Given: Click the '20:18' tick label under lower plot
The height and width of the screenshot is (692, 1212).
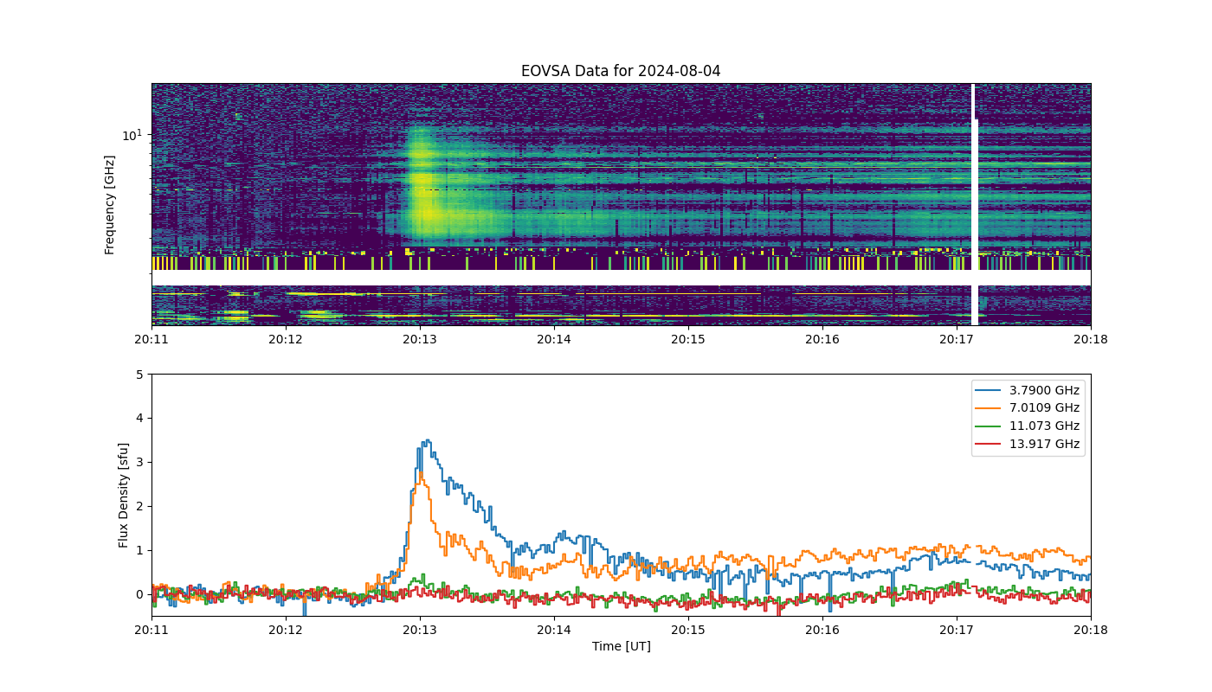Looking at the screenshot, I should [x=1091, y=631].
